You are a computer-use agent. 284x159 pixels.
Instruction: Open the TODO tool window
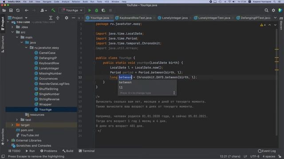[x=14, y=151]
